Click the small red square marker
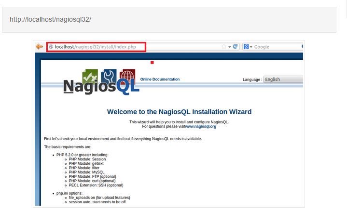347x211 pixels. click(152, 62)
